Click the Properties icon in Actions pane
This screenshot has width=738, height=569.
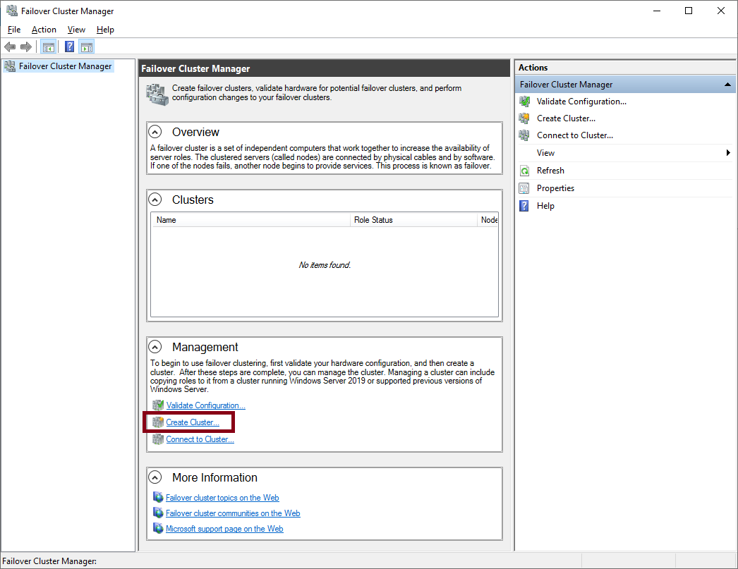coord(524,188)
